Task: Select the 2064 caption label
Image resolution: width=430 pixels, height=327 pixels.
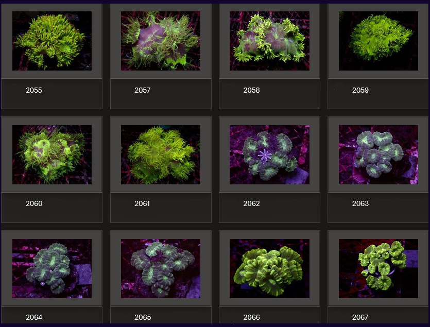Action: pos(34,317)
